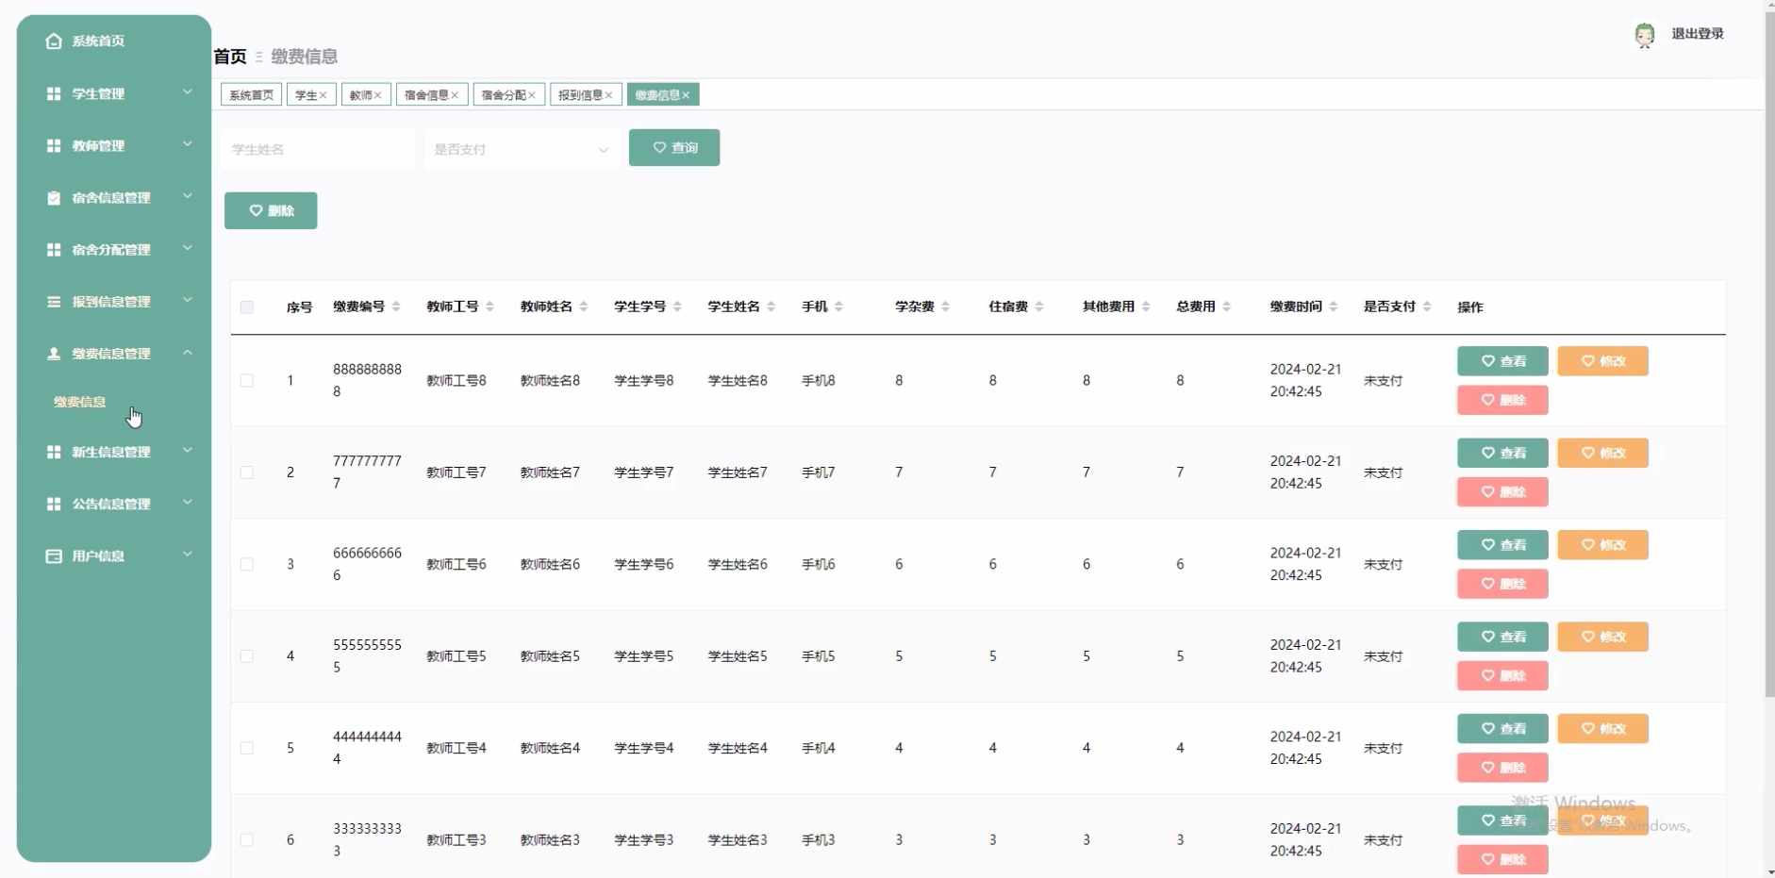
Task: Check the row 6 checkbox (3333333333)
Action: pos(247,839)
